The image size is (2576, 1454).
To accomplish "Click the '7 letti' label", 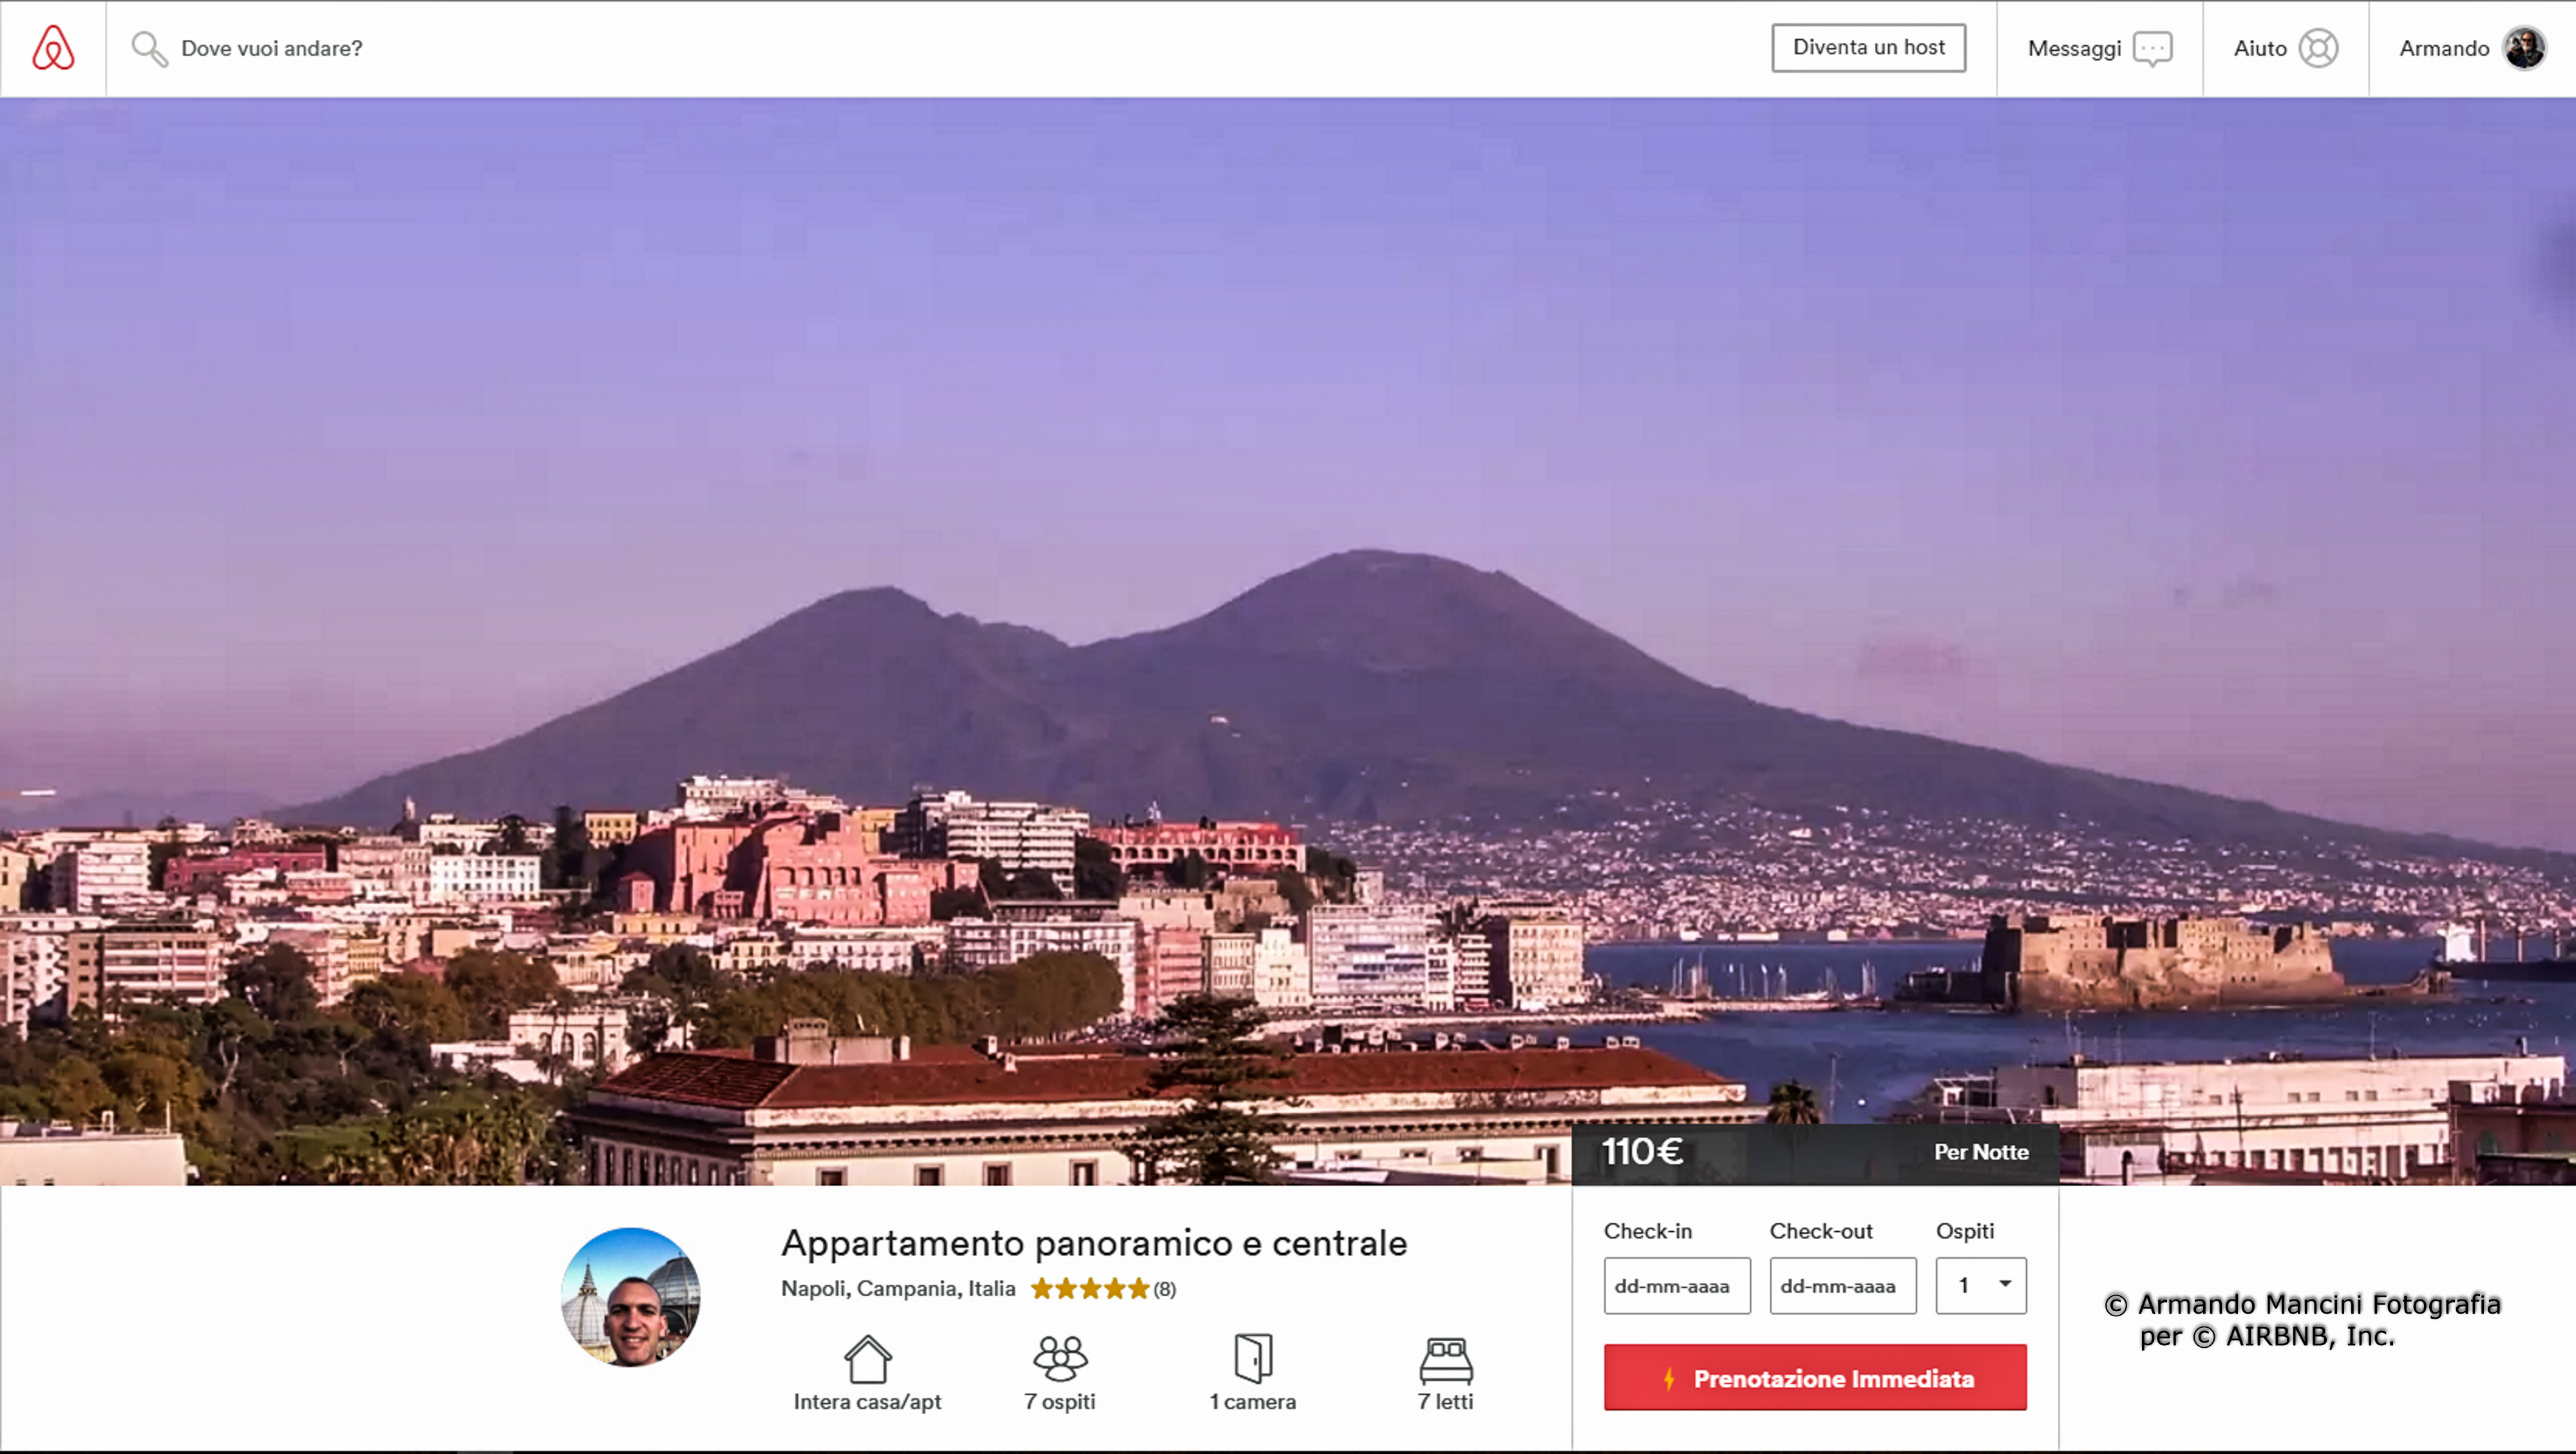I will tap(1446, 1402).
